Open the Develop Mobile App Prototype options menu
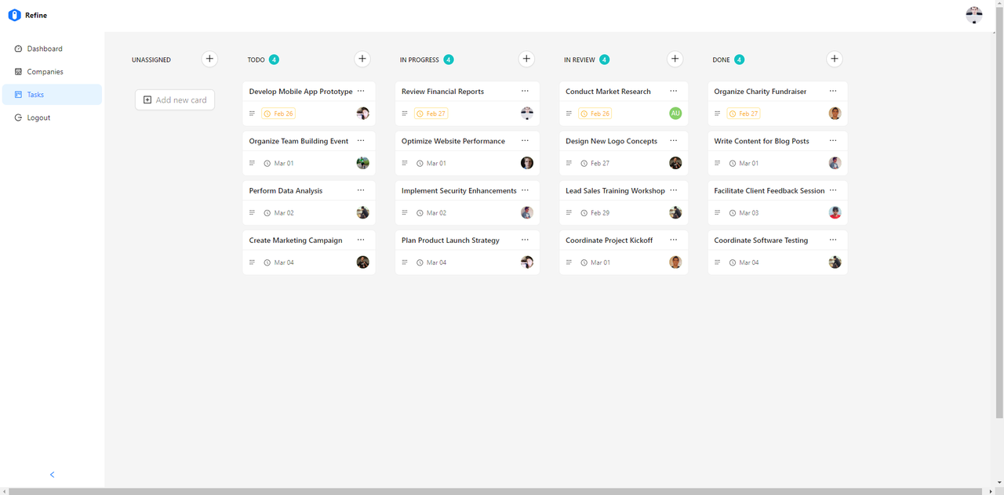The height and width of the screenshot is (495, 1004). coord(361,92)
